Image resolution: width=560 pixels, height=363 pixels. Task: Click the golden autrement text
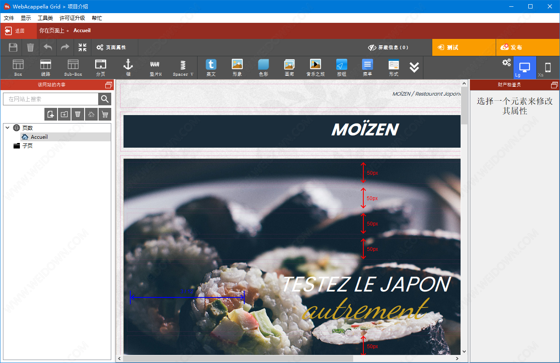(366, 310)
